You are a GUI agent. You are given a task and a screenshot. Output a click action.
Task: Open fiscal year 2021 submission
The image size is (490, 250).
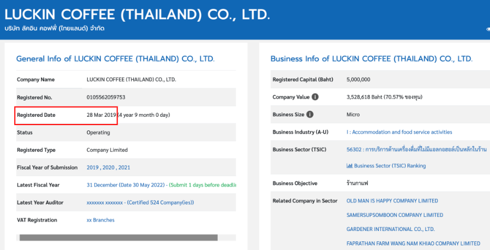124,167
